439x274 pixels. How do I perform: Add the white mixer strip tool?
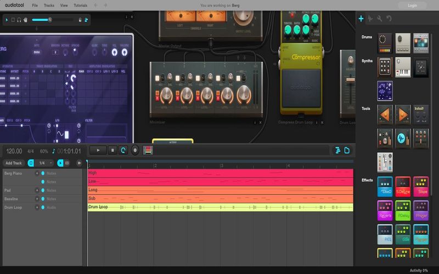tap(385, 162)
